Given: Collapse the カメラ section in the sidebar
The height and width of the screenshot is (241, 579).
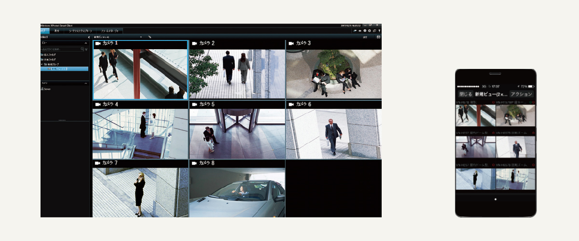Looking at the screenshot, I should 86,83.
